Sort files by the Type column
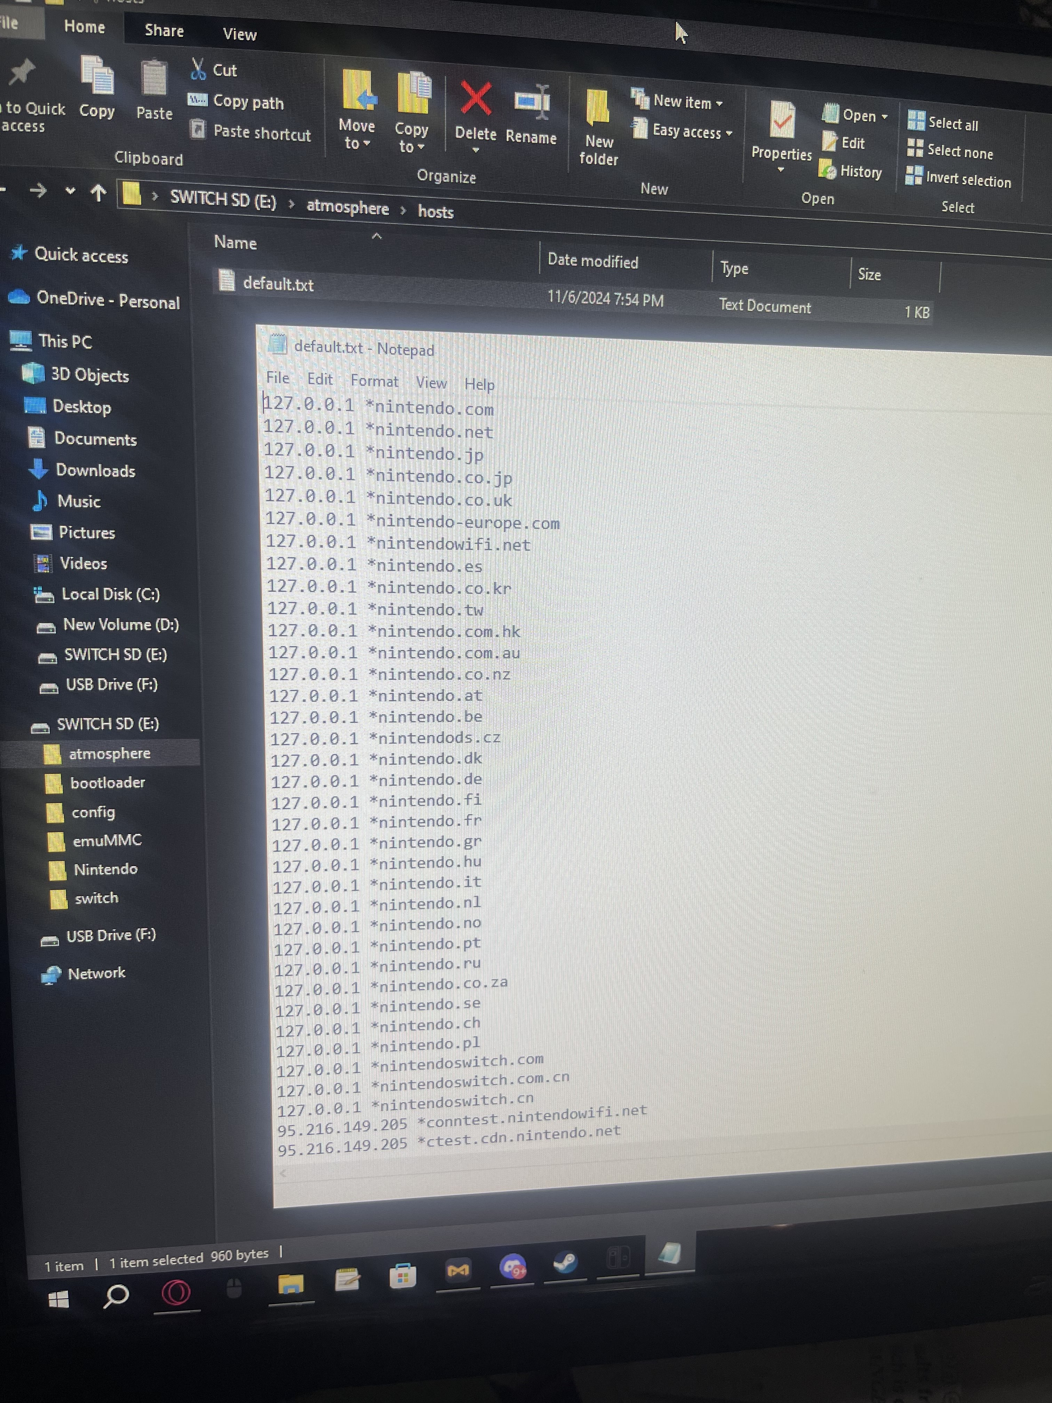 pos(734,268)
